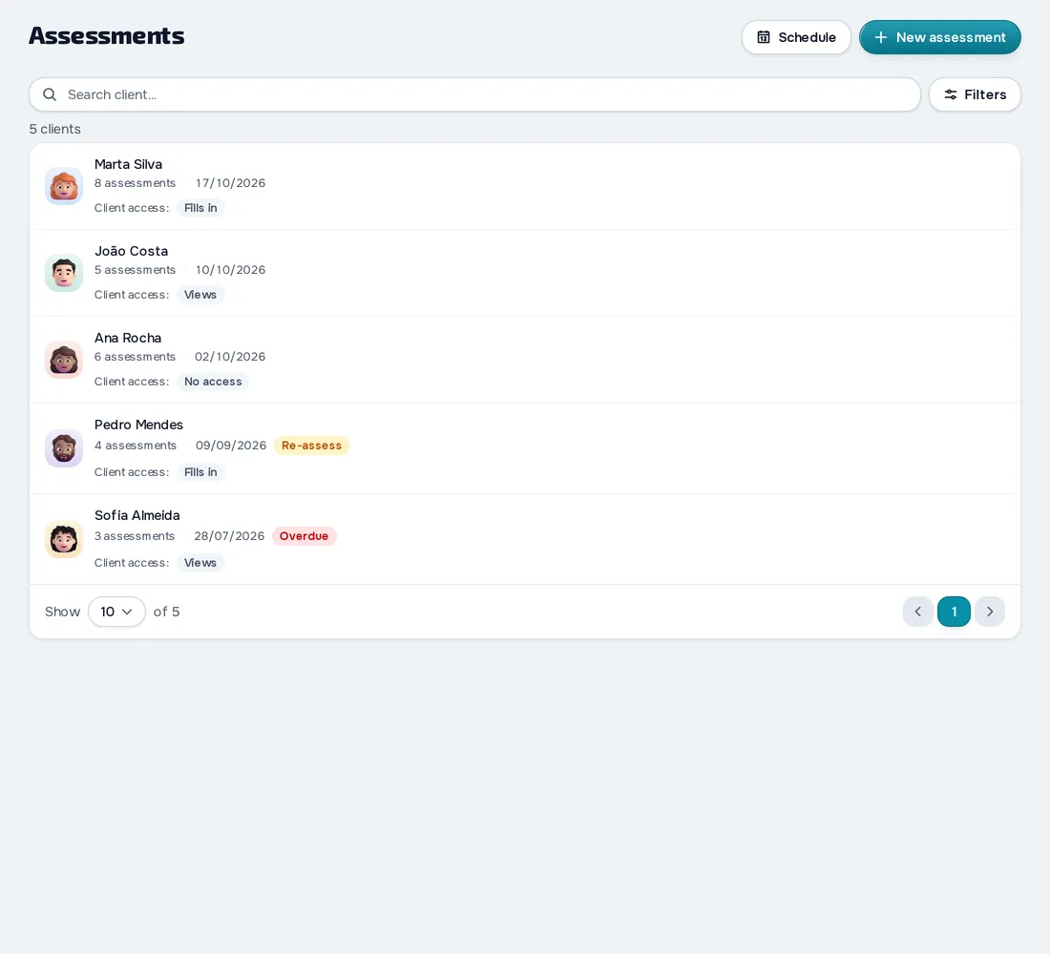
Task: Click the Re-assess badge on Pedro Mendes
Action: (311, 446)
